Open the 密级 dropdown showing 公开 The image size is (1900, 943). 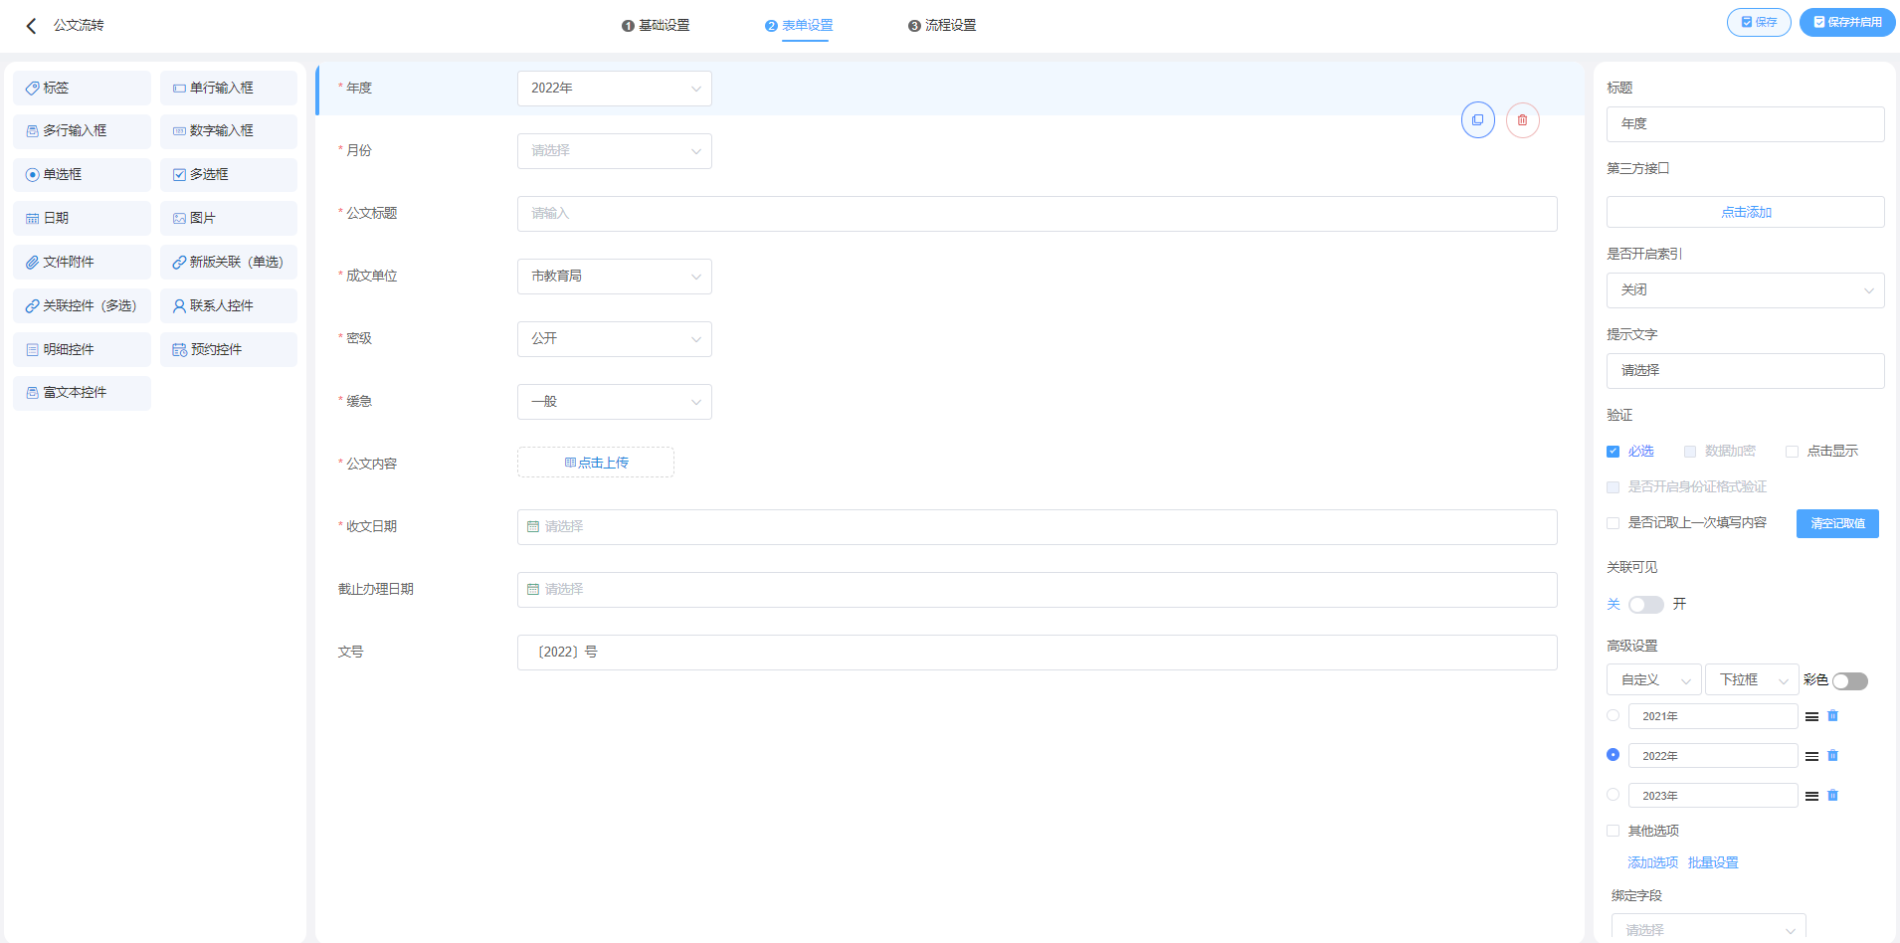pyautogui.click(x=615, y=339)
